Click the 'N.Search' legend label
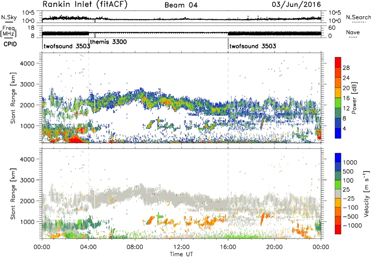Viewport: 371px width, 257px height. tap(358, 17)
